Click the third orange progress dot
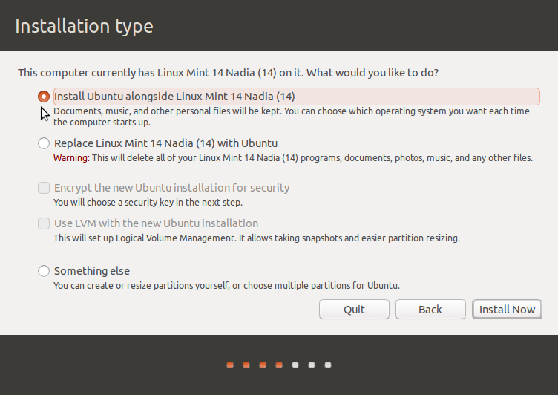Image resolution: width=558 pixels, height=395 pixels. click(x=263, y=365)
